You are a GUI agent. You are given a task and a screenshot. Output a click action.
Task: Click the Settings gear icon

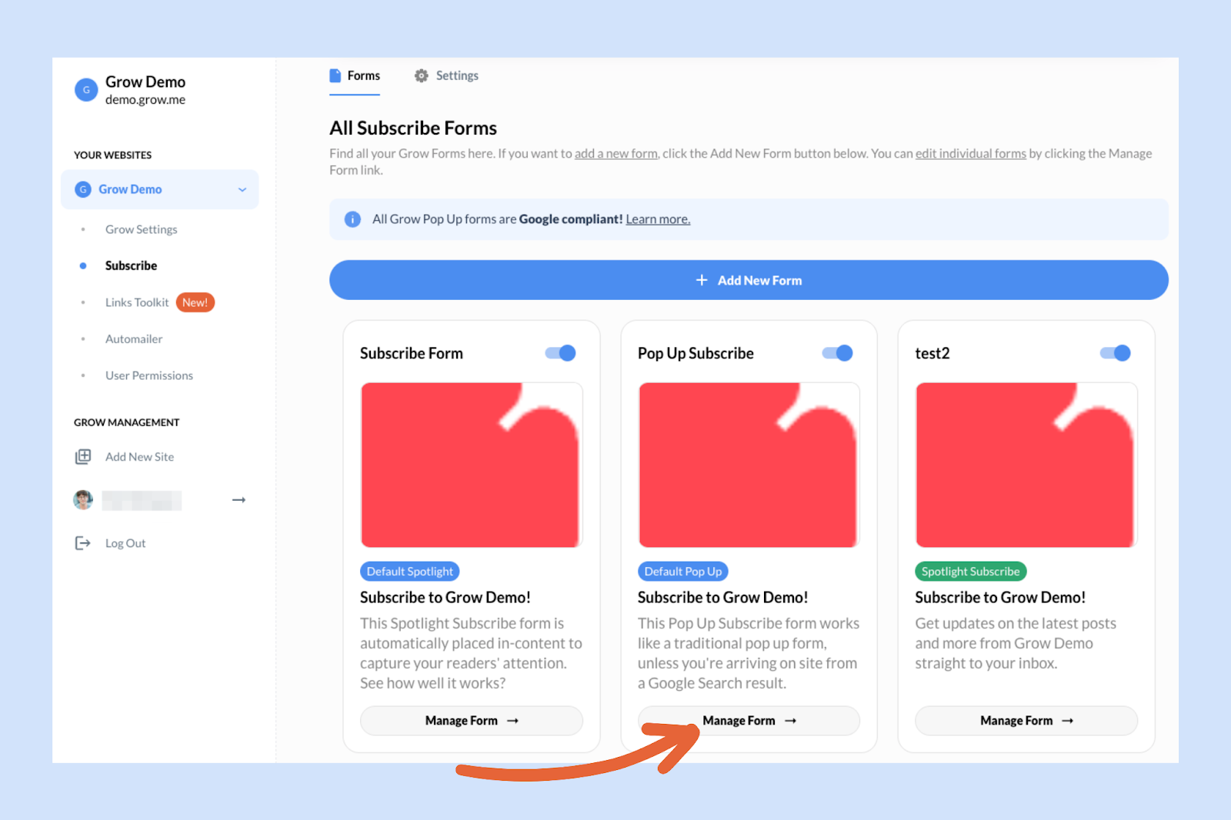tap(421, 75)
